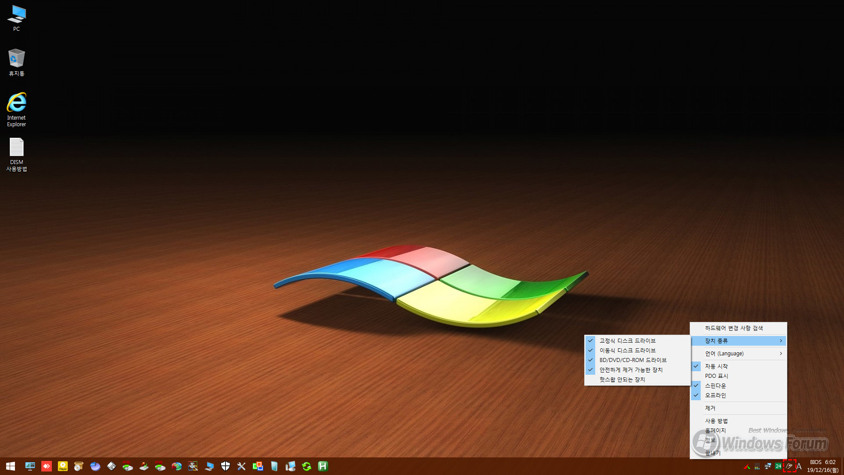Open the taskbar clock showing 6:02
Viewport: 844px width, 475px height.
[822, 466]
